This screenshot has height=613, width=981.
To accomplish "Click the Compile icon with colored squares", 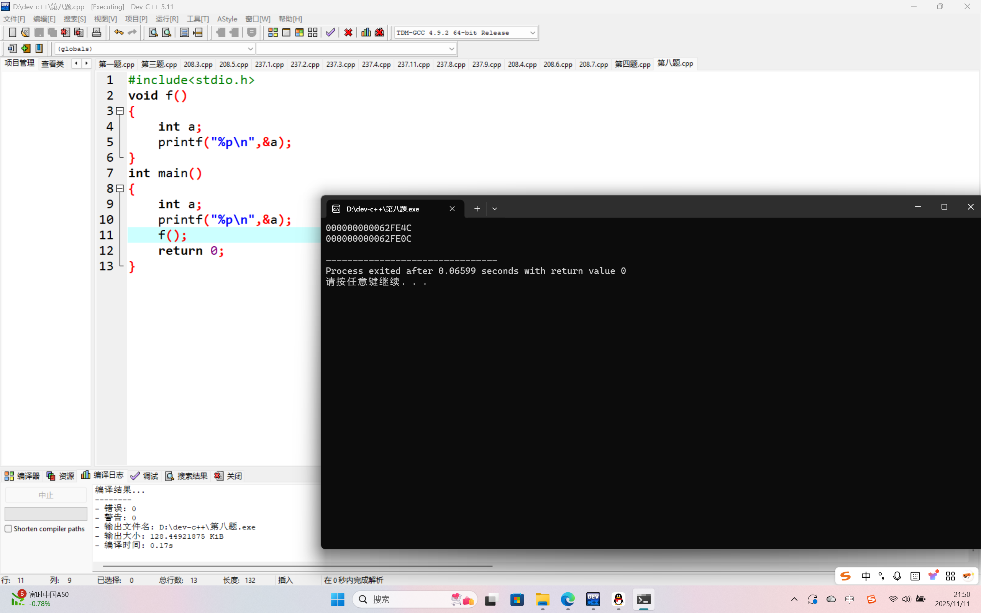I will [273, 33].
